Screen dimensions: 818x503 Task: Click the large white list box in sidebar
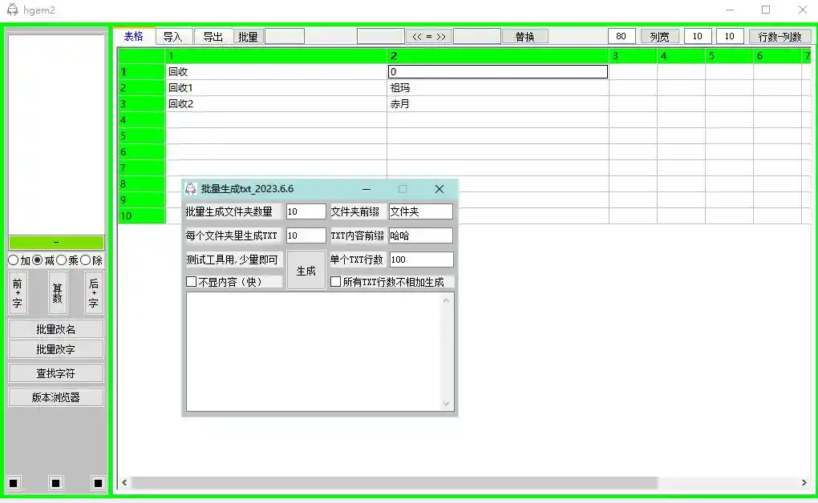[x=56, y=134]
